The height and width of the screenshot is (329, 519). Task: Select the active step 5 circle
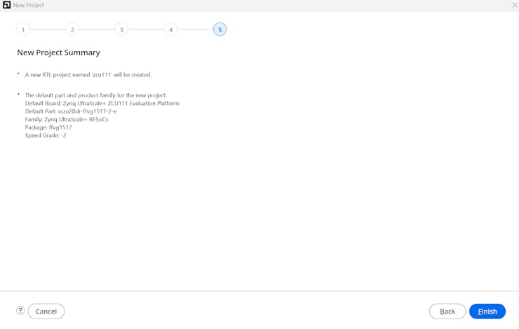(x=220, y=29)
